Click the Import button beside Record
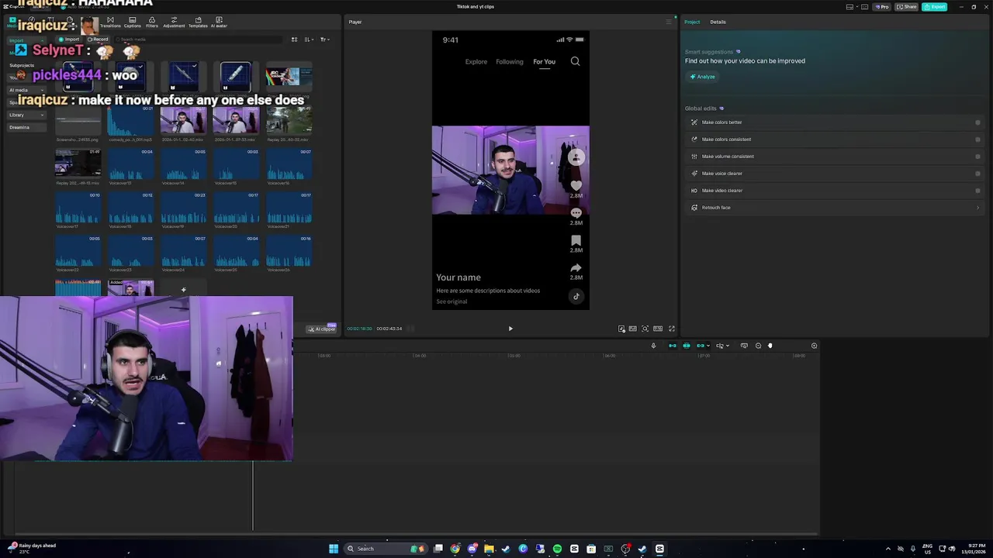993x558 pixels. 70,40
